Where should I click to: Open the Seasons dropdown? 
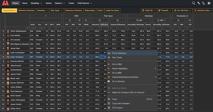click(x=60, y=3)
